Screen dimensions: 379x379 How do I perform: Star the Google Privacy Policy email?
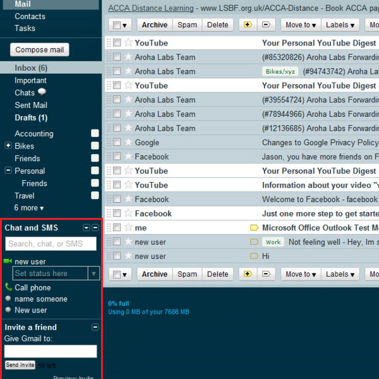(x=128, y=142)
